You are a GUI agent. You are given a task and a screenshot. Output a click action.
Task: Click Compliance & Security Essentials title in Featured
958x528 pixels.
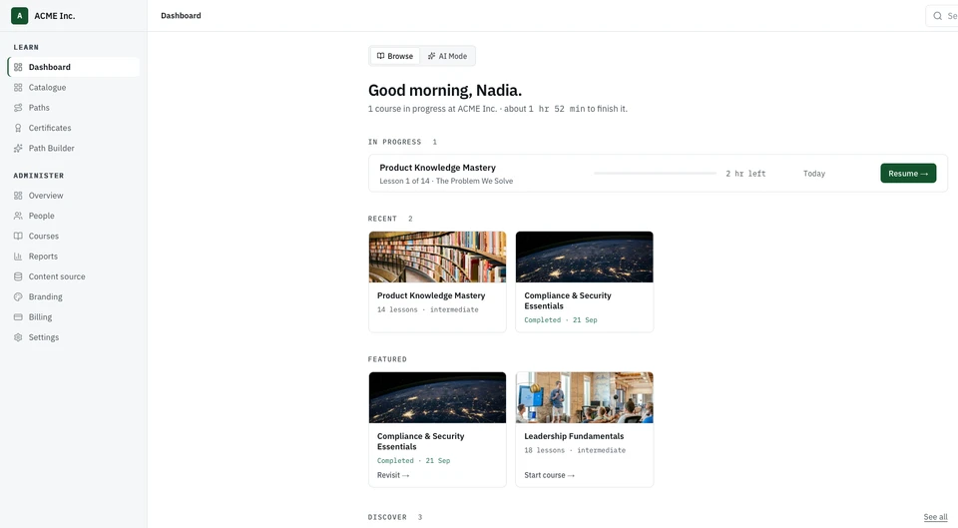click(x=420, y=441)
